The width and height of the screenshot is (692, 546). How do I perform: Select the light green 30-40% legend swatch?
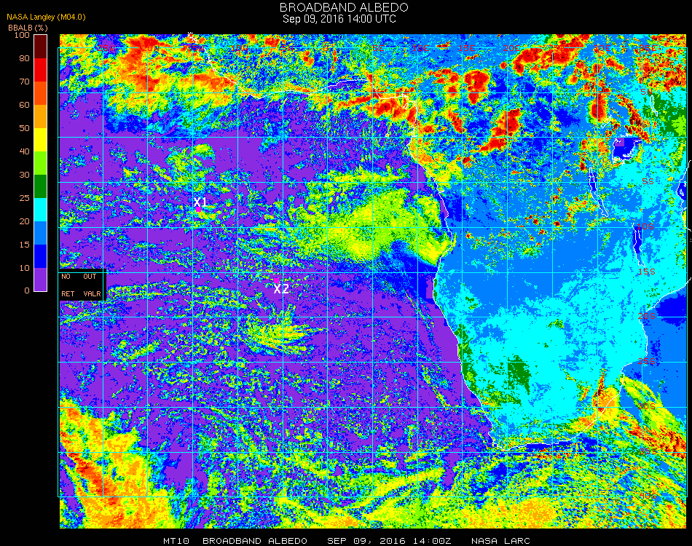pos(41,163)
